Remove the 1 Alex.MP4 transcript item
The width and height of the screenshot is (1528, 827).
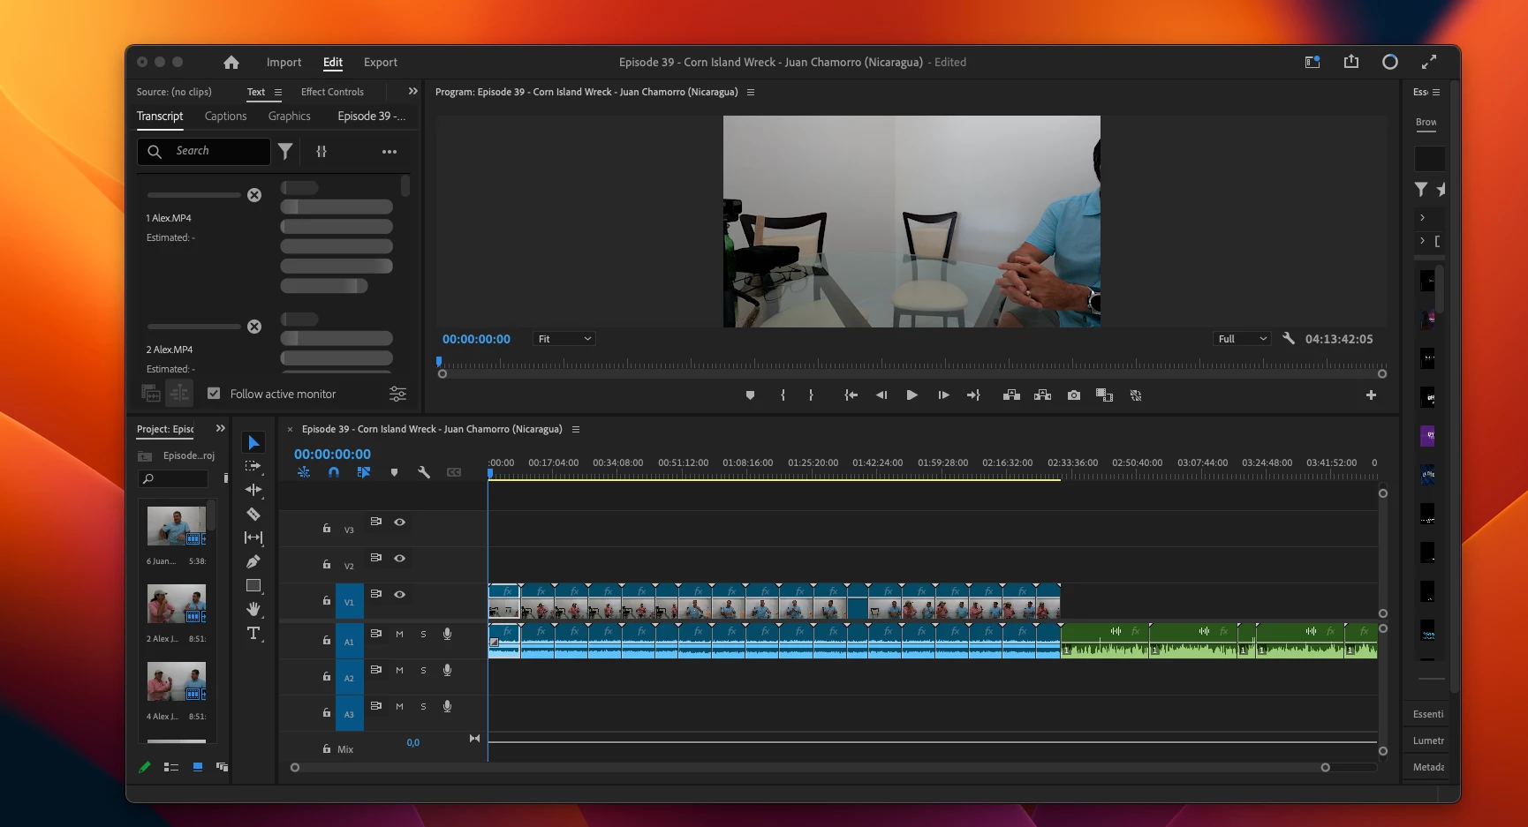pos(254,195)
